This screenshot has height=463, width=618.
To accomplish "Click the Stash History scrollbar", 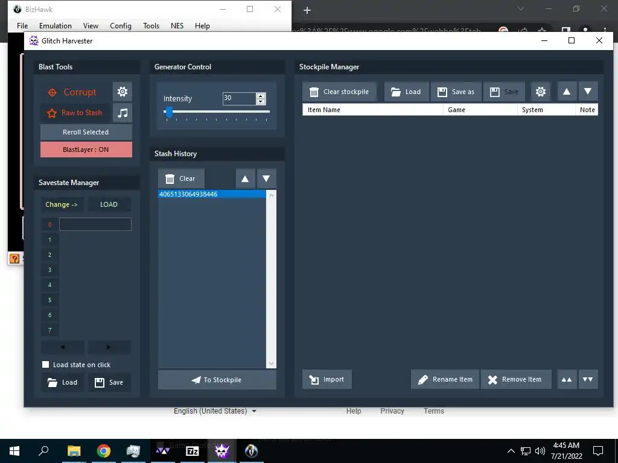I will pyautogui.click(x=271, y=279).
